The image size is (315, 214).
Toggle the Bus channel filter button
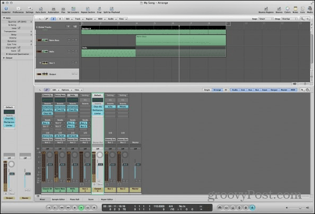257,90
